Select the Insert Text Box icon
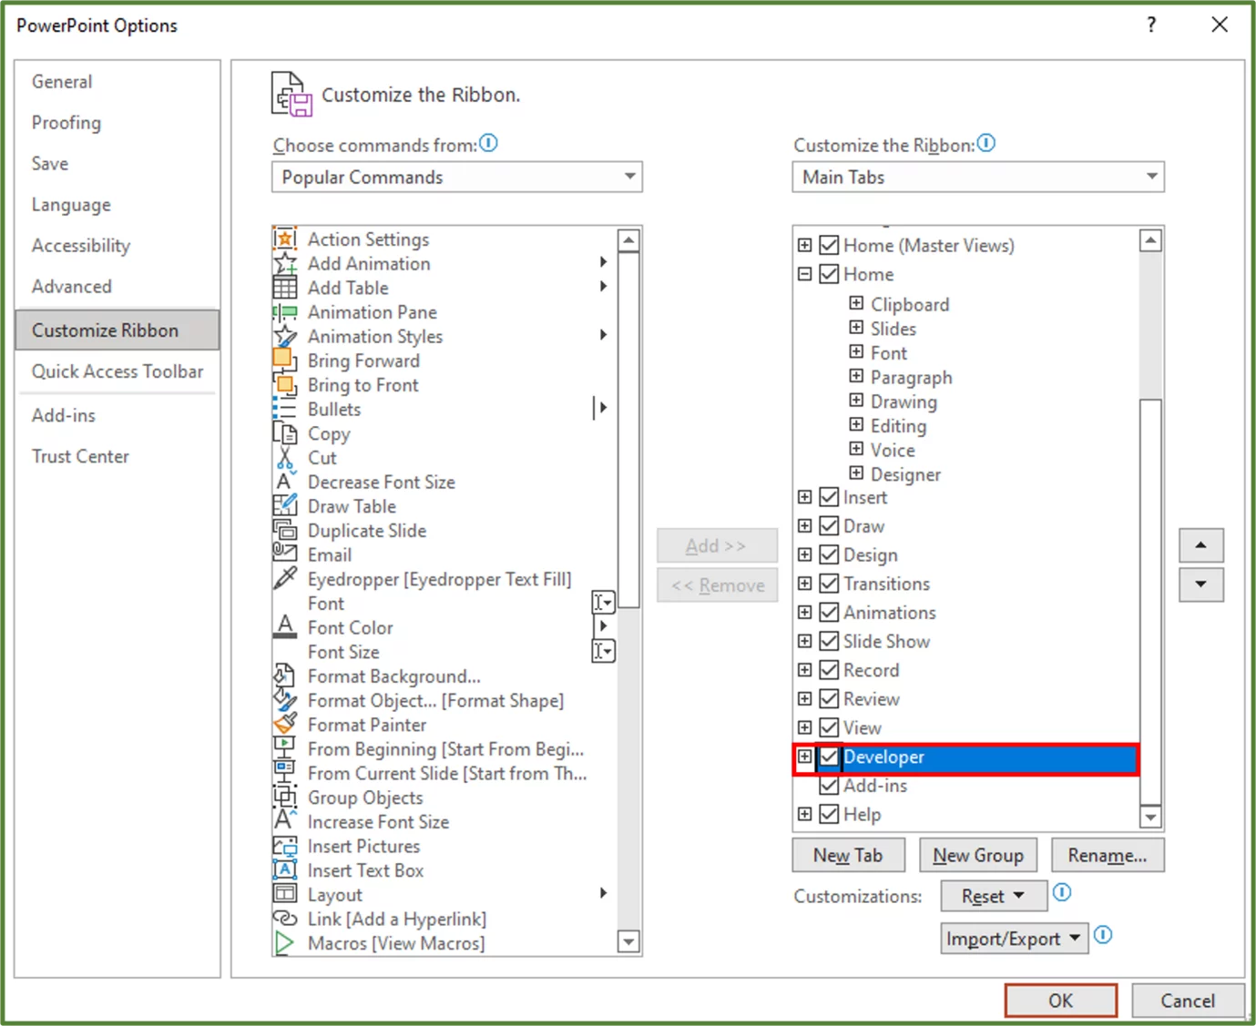This screenshot has height=1026, width=1256. pos(285,870)
